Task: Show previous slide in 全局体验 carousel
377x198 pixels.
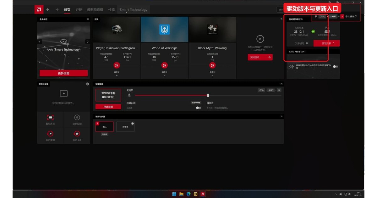Action: point(40,41)
